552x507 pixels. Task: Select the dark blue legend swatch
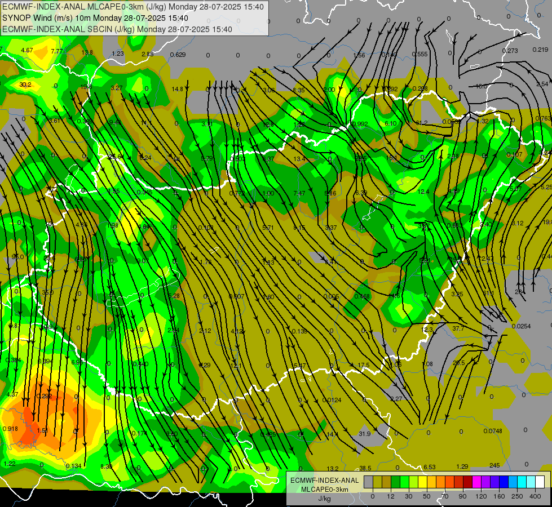pyautogui.click(x=504, y=482)
